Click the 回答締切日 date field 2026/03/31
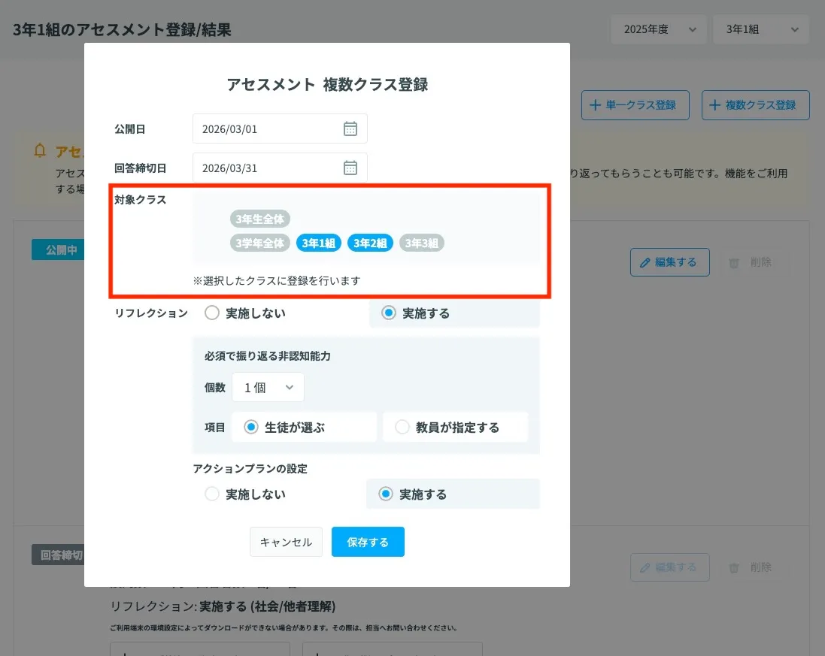Viewport: 825px width, 656px height. (x=280, y=168)
